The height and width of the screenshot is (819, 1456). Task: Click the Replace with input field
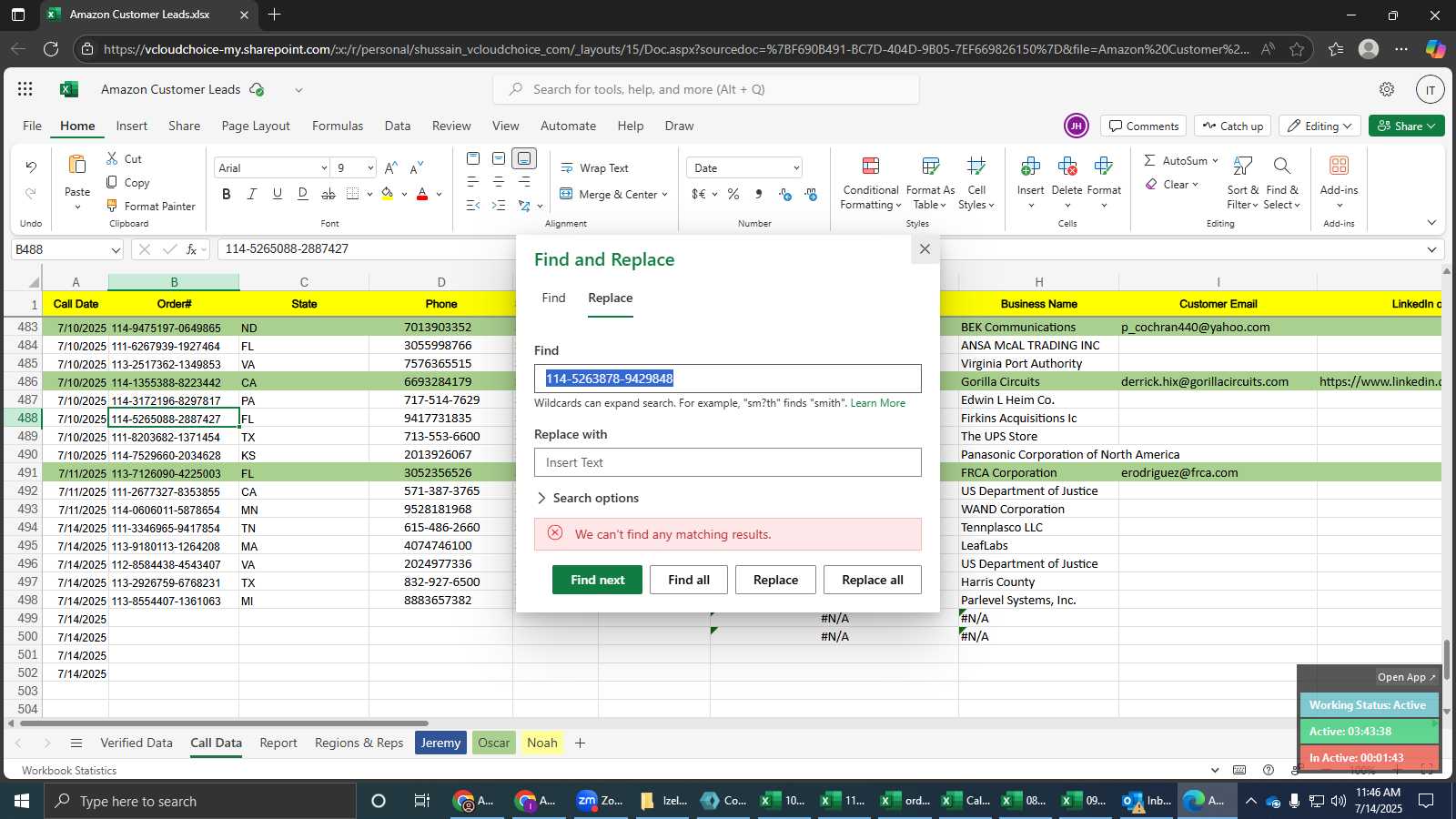[728, 462]
